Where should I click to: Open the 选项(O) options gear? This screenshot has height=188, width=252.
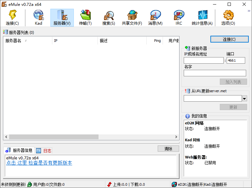228,18
